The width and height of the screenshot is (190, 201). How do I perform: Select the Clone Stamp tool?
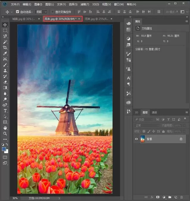[5, 70]
